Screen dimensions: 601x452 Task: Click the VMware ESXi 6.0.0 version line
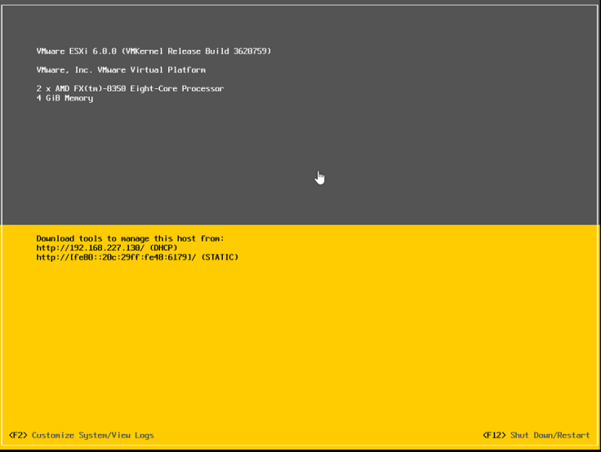[154, 51]
